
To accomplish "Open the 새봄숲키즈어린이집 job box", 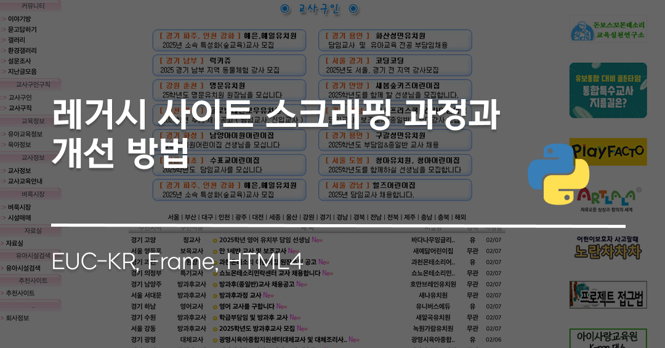I will coord(395,90).
